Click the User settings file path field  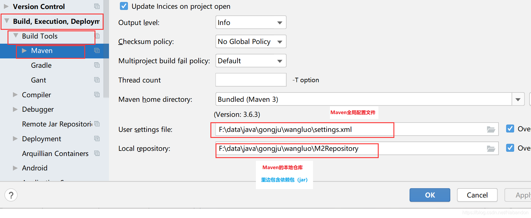[x=357, y=129]
